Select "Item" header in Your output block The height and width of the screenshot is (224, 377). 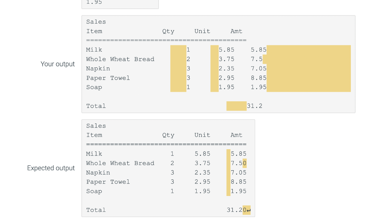coord(94,31)
